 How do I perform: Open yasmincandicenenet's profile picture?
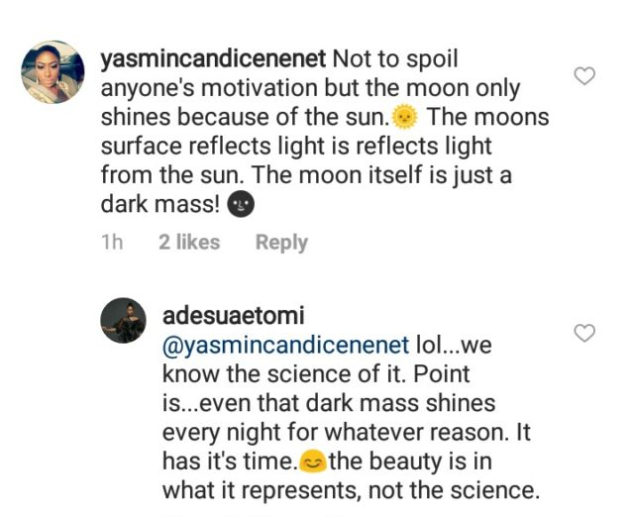[53, 72]
